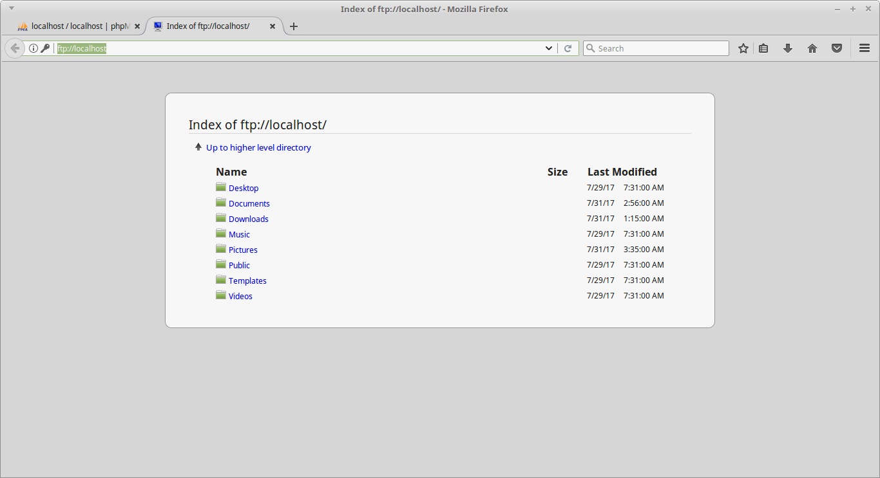The height and width of the screenshot is (478, 880).
Task: Open the Downloads panel icon
Action: click(x=788, y=48)
